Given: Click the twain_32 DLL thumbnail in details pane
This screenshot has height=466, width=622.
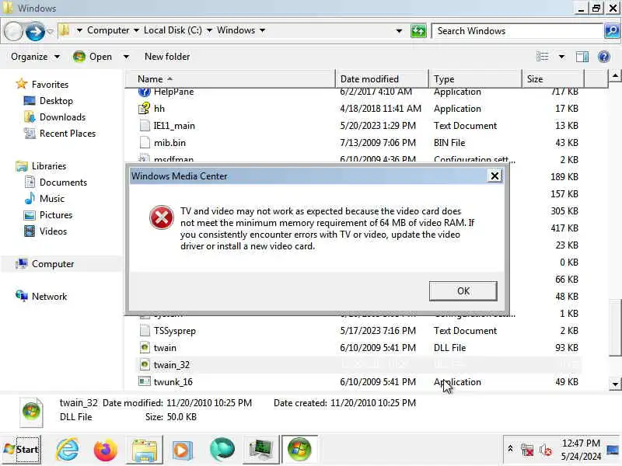Looking at the screenshot, I should (x=31, y=412).
